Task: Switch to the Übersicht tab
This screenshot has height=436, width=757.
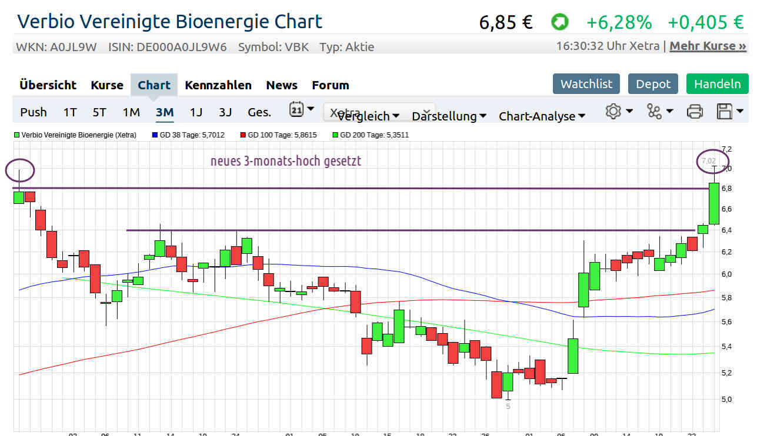Action: [x=48, y=85]
